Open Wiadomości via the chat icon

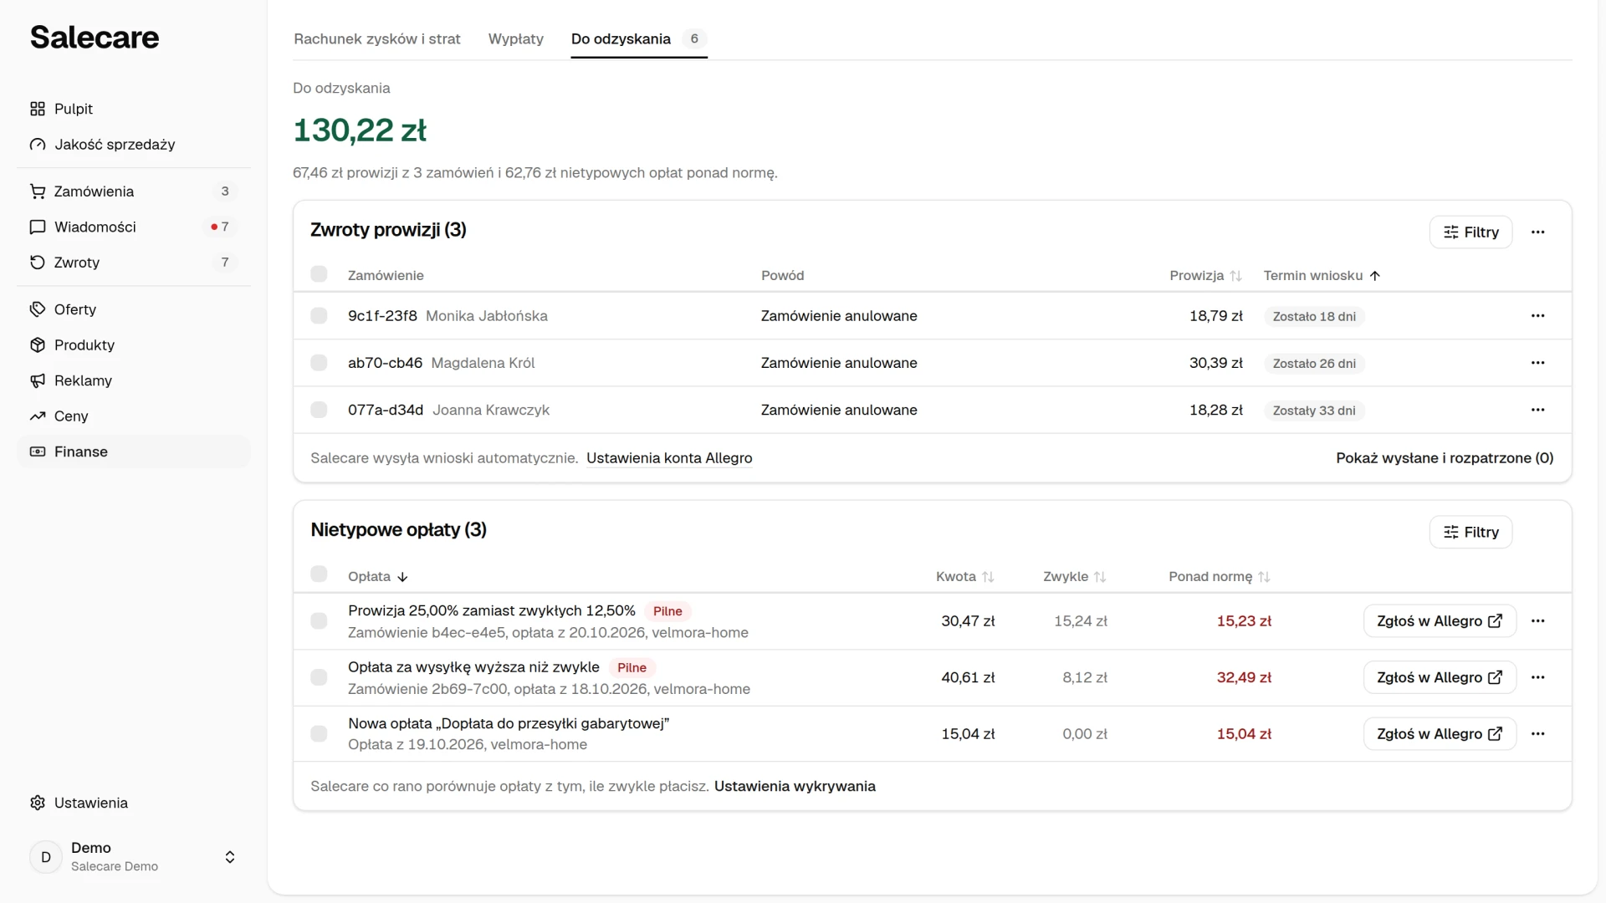click(38, 227)
